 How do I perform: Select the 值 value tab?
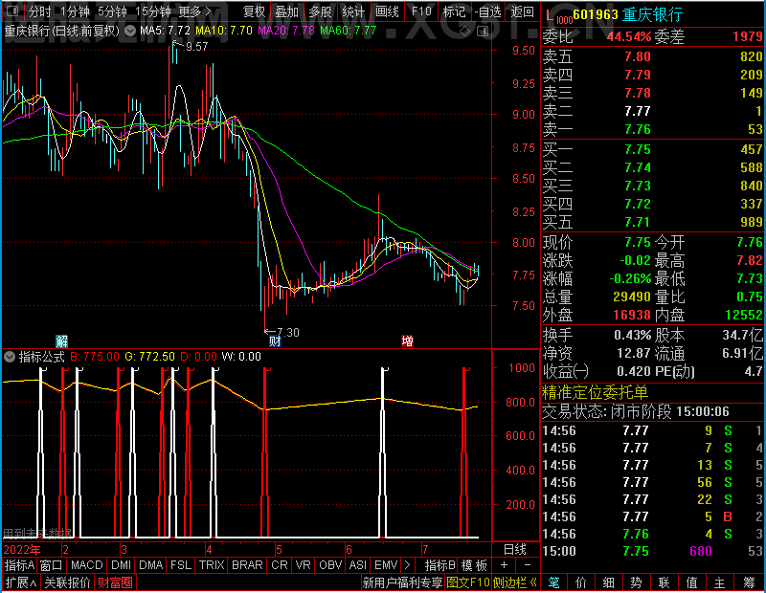pyautogui.click(x=691, y=582)
